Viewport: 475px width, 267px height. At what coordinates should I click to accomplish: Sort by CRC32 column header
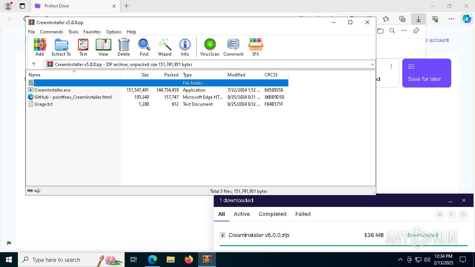[275, 75]
